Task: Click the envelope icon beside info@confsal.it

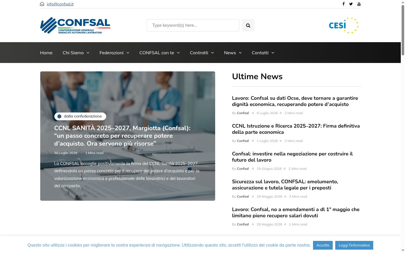Action: [x=42, y=4]
